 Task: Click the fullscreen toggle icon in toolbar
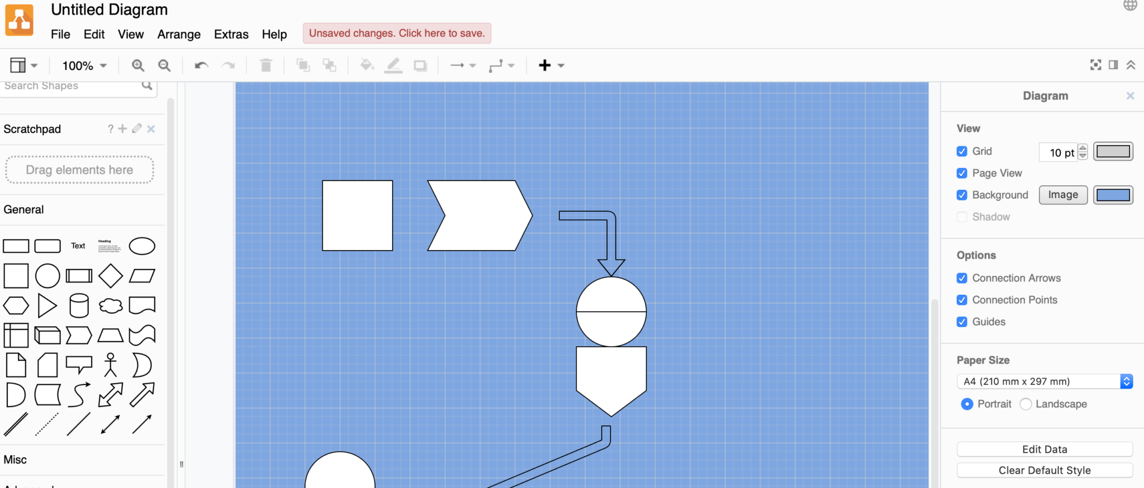pos(1095,65)
